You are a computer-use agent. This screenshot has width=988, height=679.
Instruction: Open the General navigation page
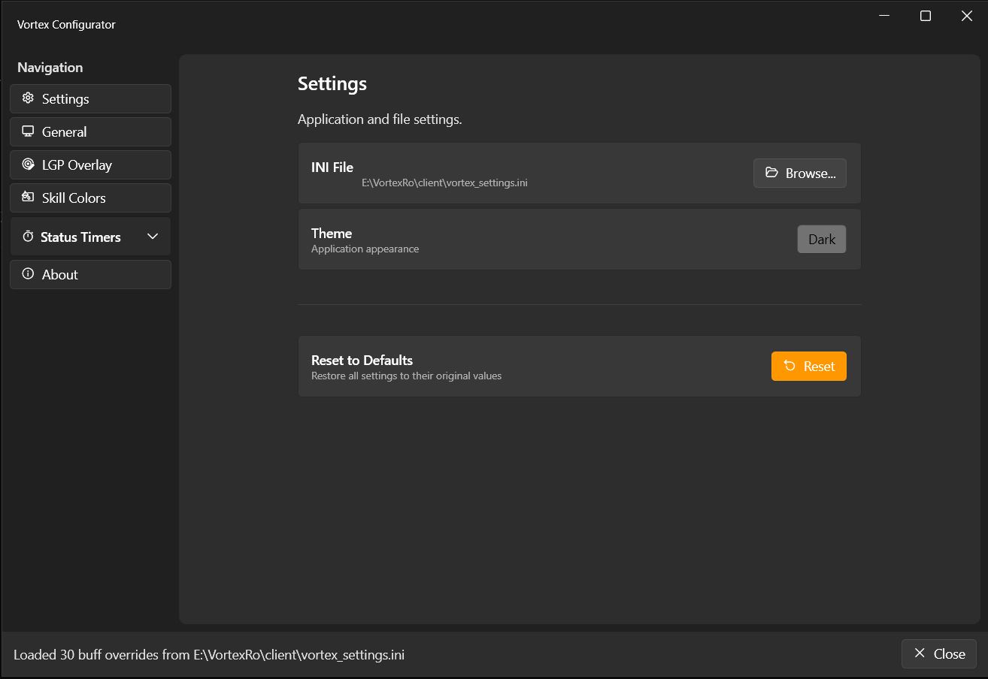click(90, 131)
